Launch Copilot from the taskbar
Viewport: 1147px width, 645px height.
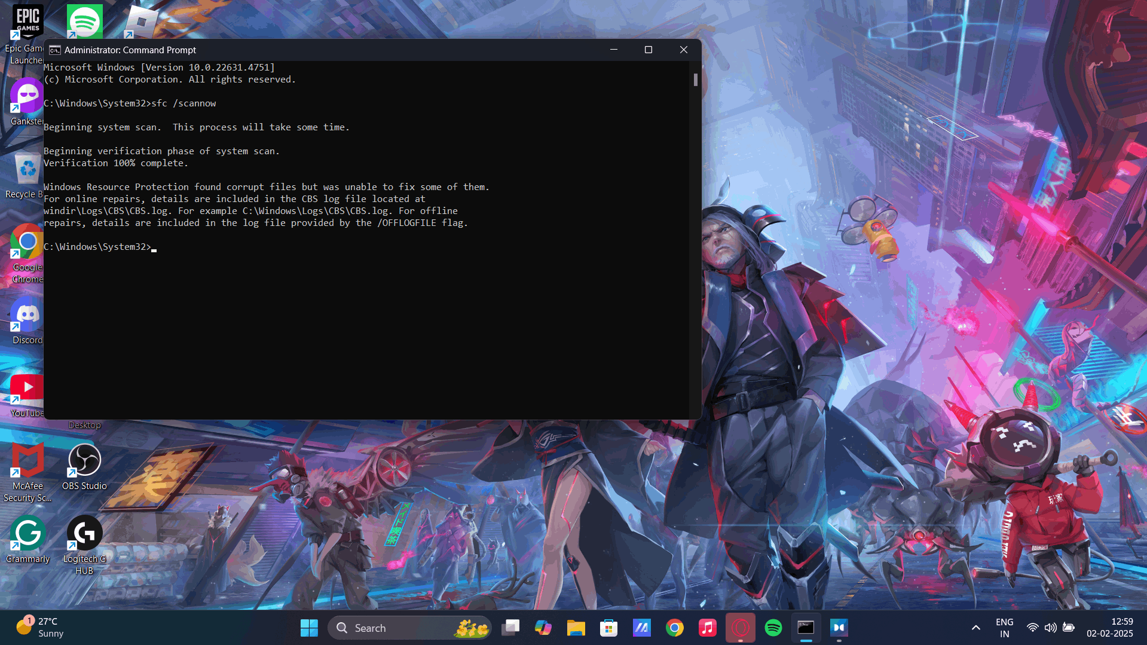[x=543, y=628]
